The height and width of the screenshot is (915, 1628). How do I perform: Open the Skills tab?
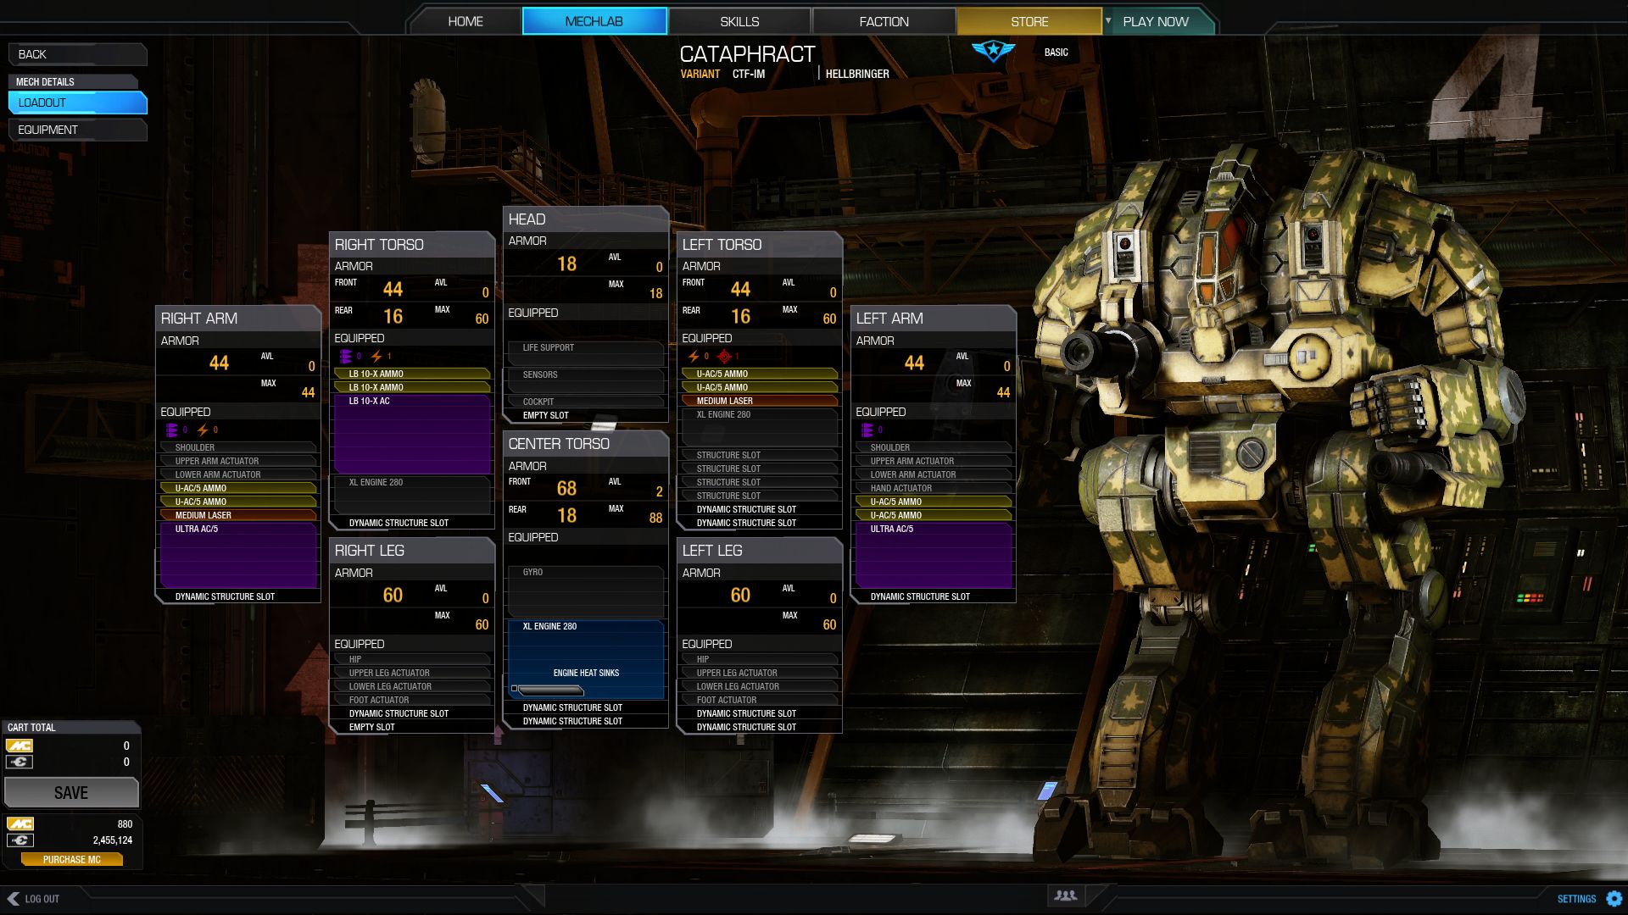click(739, 21)
